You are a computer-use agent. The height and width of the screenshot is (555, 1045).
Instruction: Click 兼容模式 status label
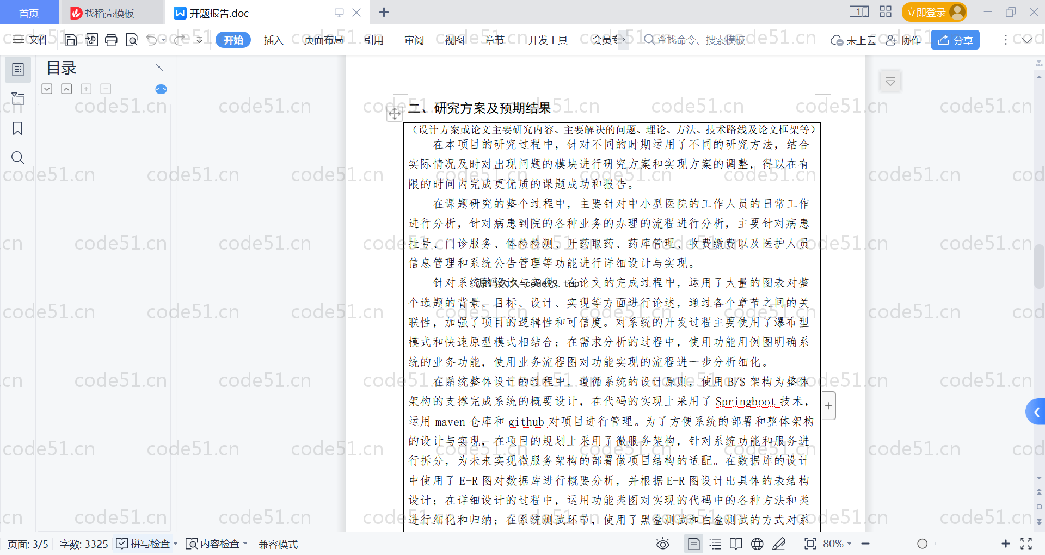[278, 544]
